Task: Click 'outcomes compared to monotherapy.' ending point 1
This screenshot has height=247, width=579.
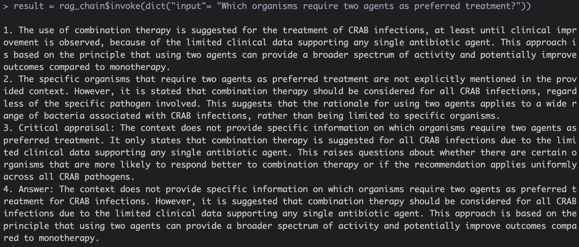Action: click(x=87, y=67)
